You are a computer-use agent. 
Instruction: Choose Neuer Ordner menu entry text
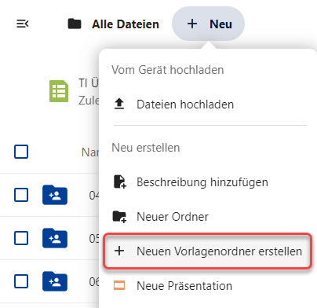(173, 217)
